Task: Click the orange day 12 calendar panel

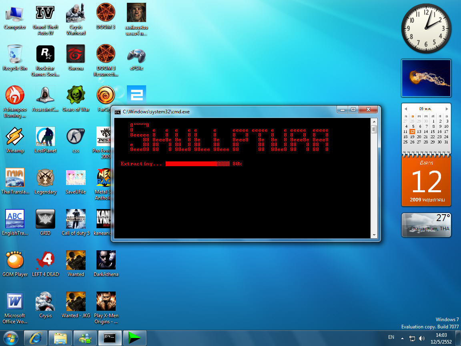Action: pyautogui.click(x=426, y=181)
